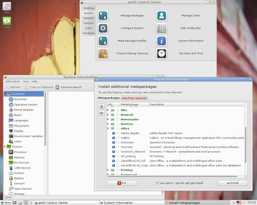The image size is (257, 205).
Task: Launch the Meta Package Installer
Action: 103,41
